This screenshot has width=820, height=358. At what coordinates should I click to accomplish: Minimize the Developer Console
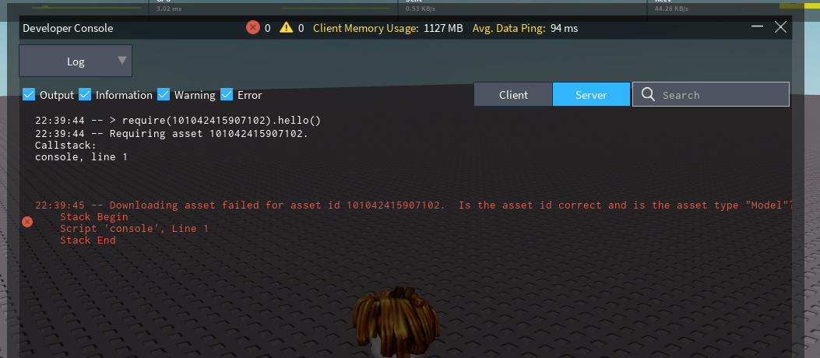tap(757, 26)
